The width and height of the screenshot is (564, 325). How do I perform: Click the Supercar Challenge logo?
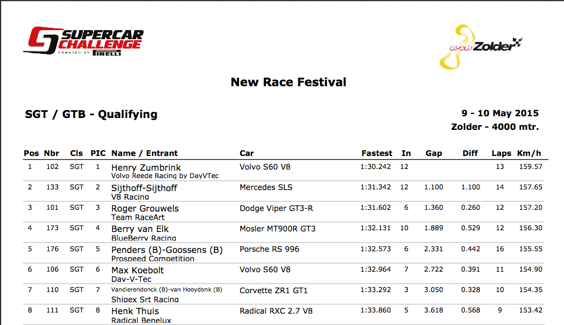[83, 41]
